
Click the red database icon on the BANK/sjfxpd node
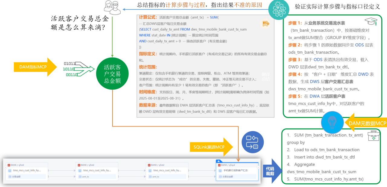[219, 165]
